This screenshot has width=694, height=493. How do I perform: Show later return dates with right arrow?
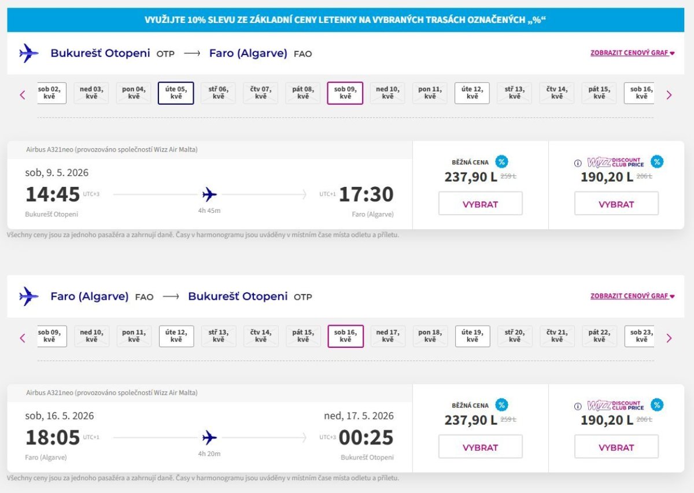(x=669, y=338)
